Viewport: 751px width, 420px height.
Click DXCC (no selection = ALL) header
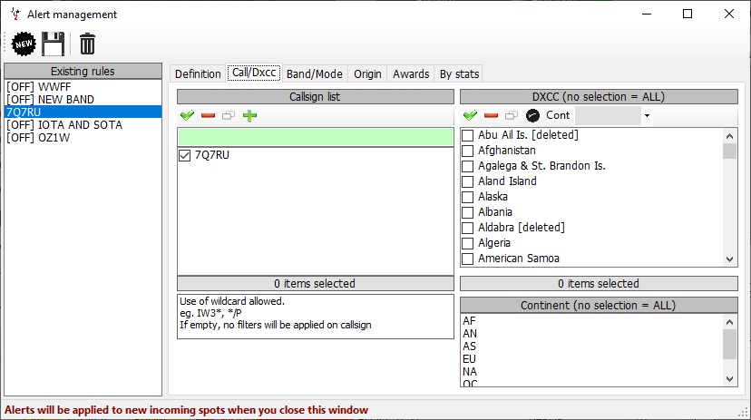[x=599, y=97]
